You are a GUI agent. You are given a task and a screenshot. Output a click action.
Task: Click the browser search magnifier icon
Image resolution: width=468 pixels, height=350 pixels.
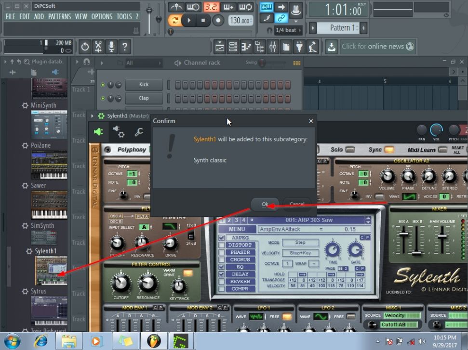[x=27, y=62]
